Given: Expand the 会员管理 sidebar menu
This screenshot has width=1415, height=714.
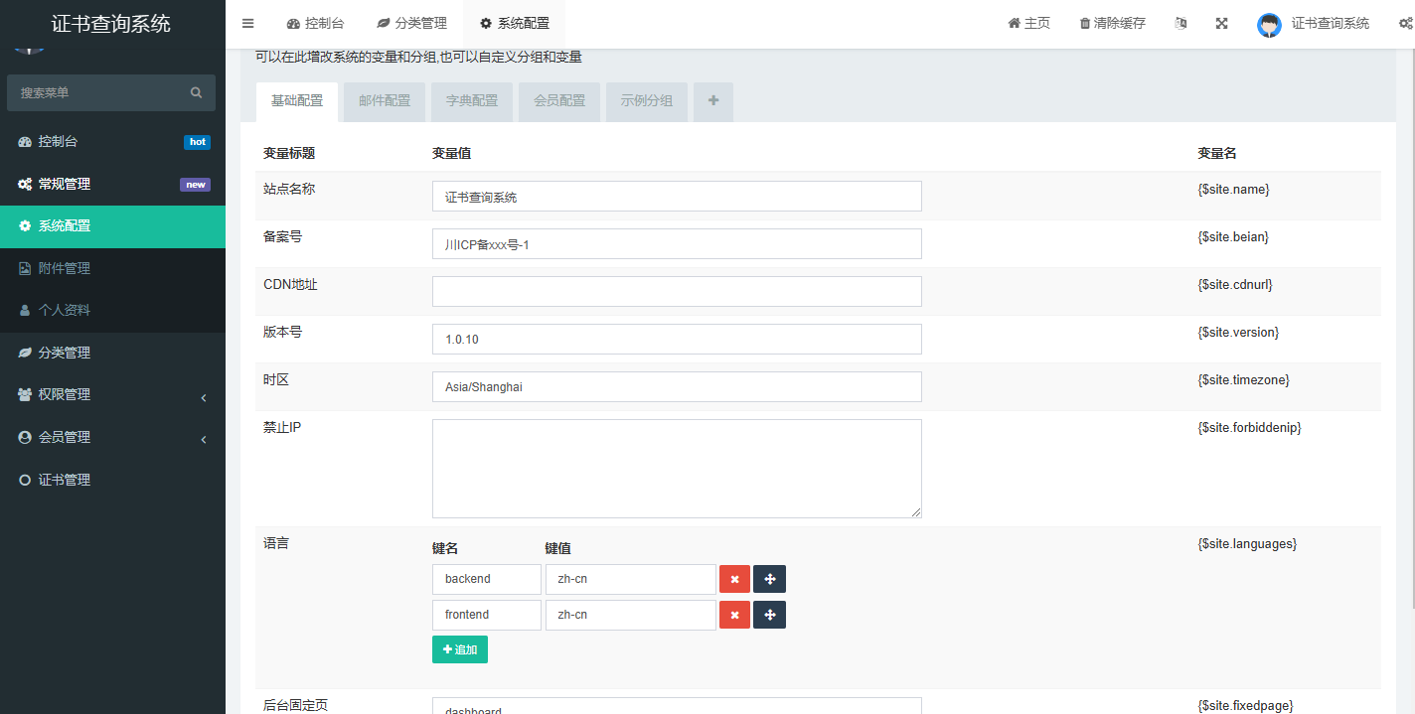Looking at the screenshot, I should [x=70, y=437].
